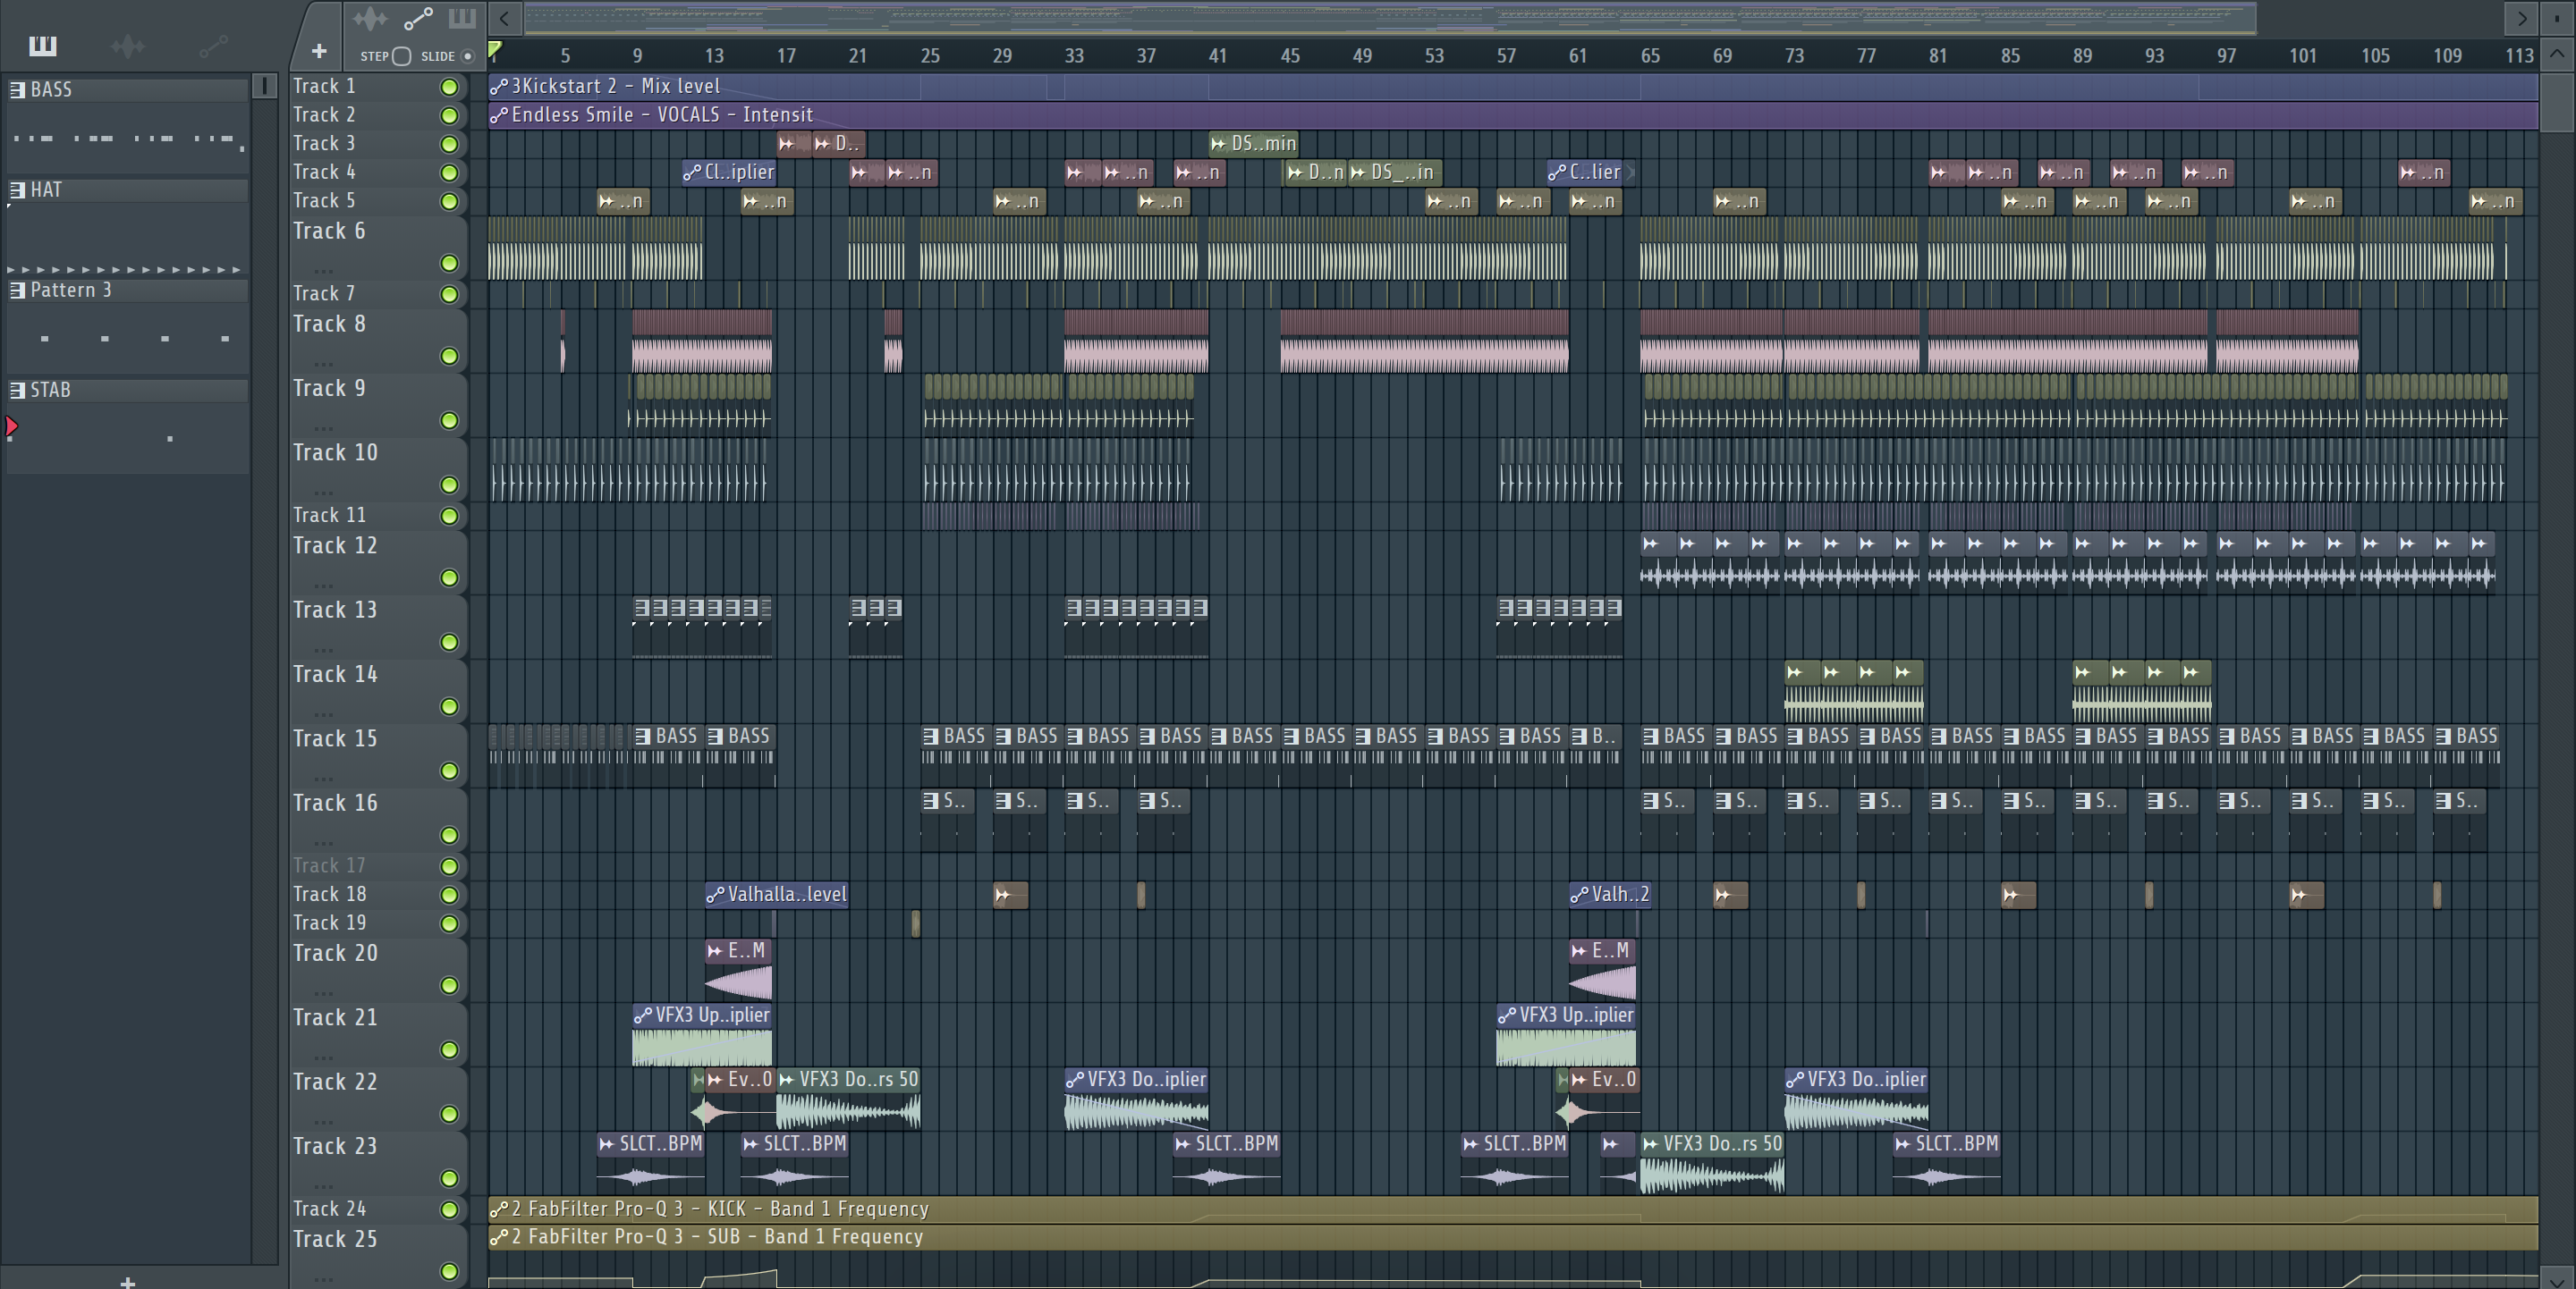This screenshot has height=1289, width=2576.
Task: Mute Track 1 with its green LED
Action: [x=450, y=87]
